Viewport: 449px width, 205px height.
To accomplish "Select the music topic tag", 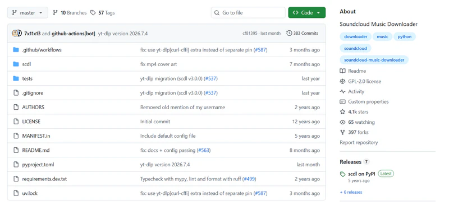I will (x=382, y=36).
